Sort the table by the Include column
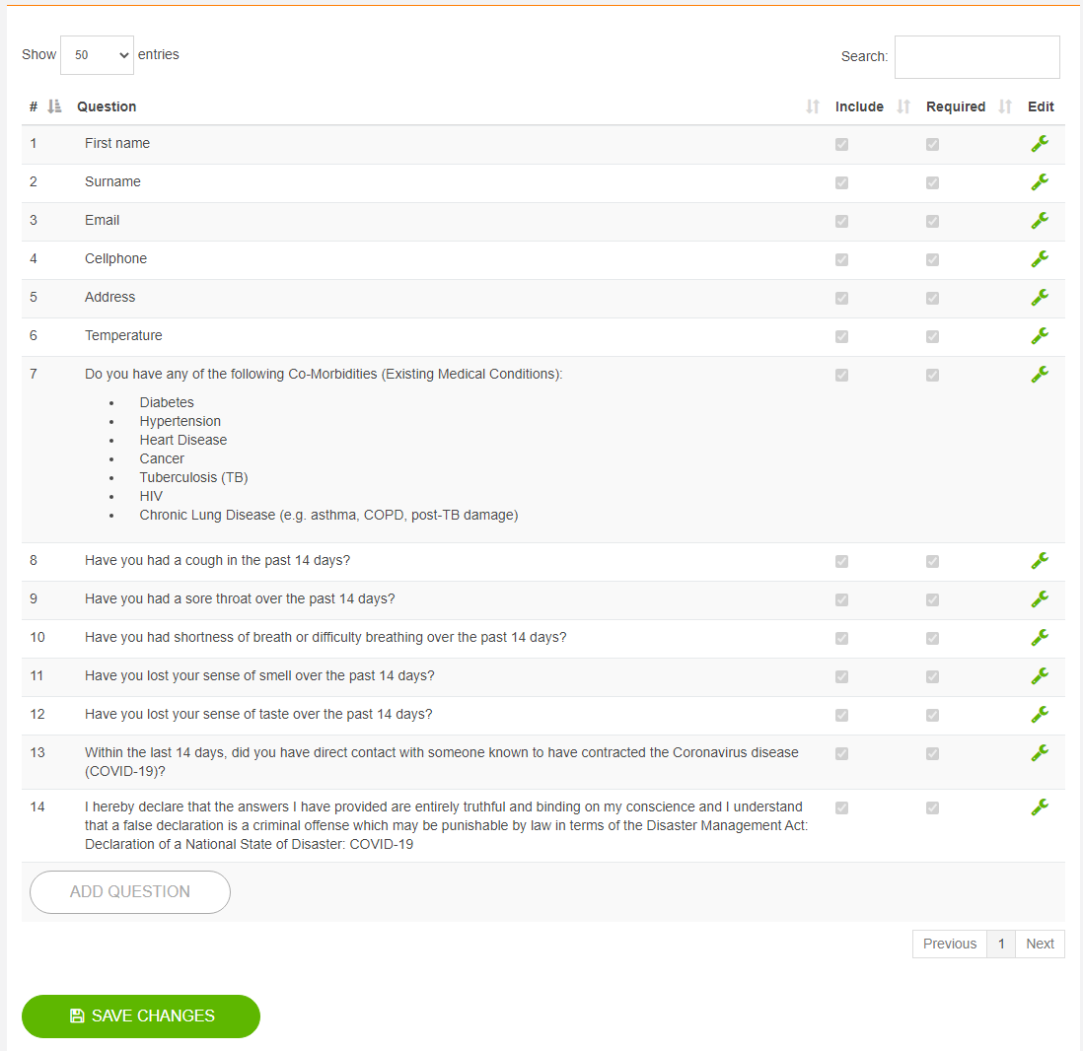Screen dimensions: 1083x1051 tap(859, 106)
